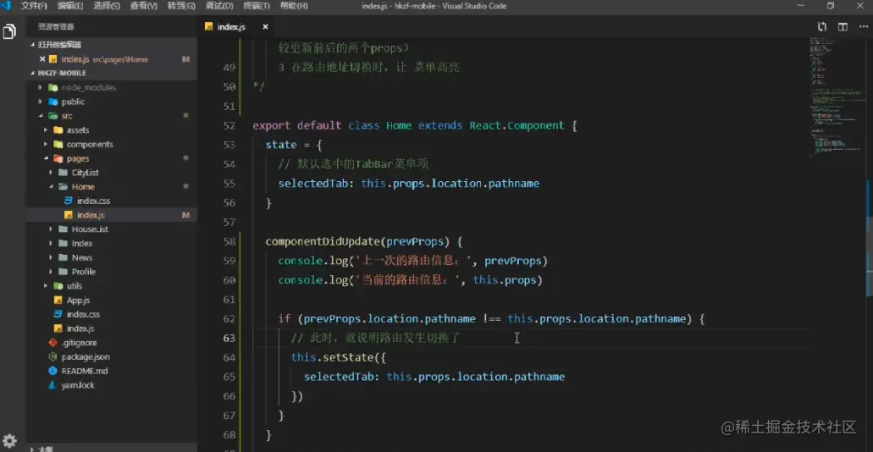The image size is (873, 452).
Task: Click line number 62 in gutter
Action: pos(229,319)
